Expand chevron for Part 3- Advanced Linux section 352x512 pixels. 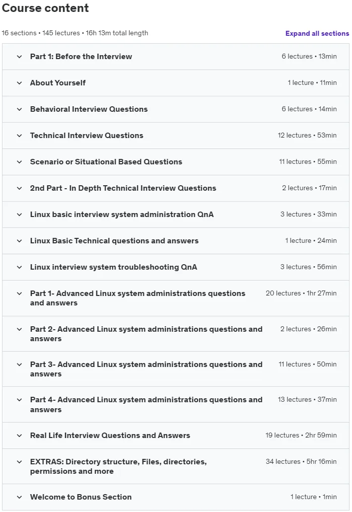[x=19, y=365]
